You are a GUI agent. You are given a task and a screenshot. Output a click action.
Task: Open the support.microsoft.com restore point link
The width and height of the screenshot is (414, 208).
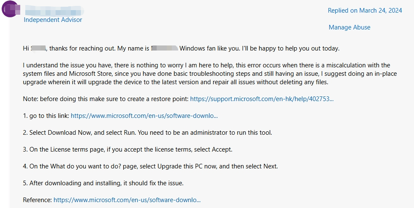(x=262, y=99)
